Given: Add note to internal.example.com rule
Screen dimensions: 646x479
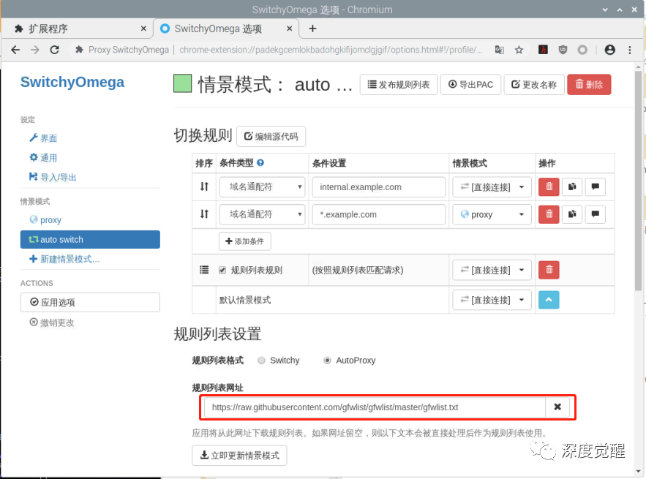Looking at the screenshot, I should [x=595, y=187].
